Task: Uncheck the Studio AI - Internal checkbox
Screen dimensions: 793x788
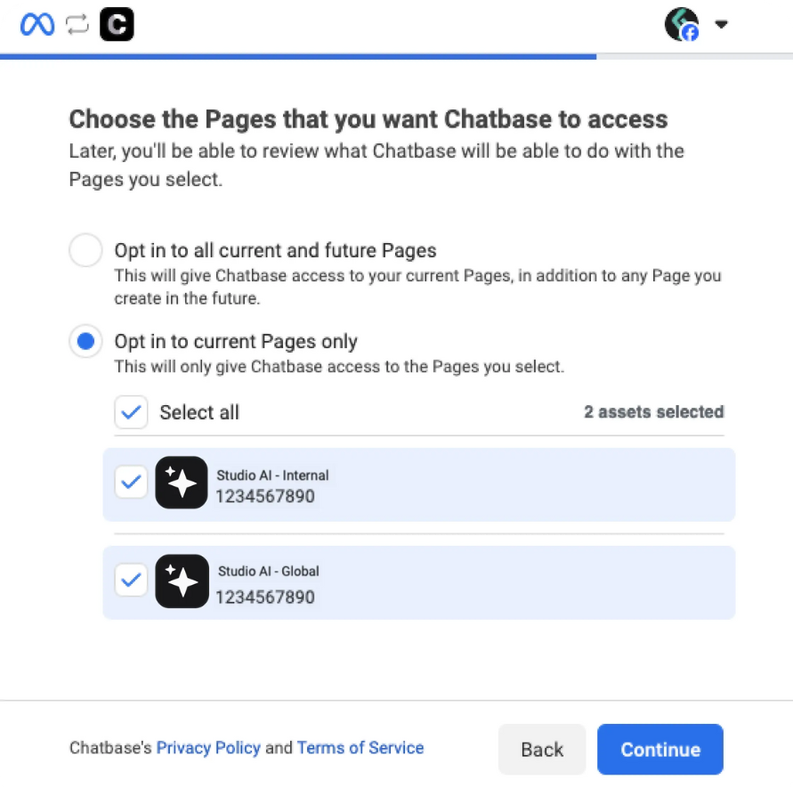Action: click(x=131, y=482)
